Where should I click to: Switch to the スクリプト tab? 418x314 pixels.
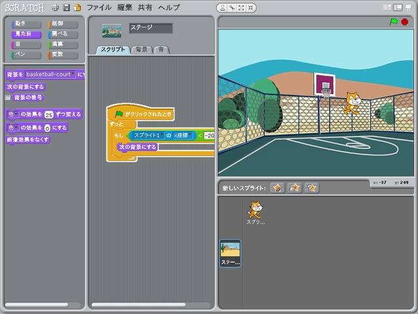click(x=113, y=50)
